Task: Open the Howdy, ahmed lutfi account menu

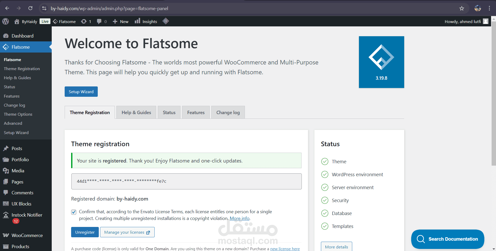Action: click(x=467, y=21)
